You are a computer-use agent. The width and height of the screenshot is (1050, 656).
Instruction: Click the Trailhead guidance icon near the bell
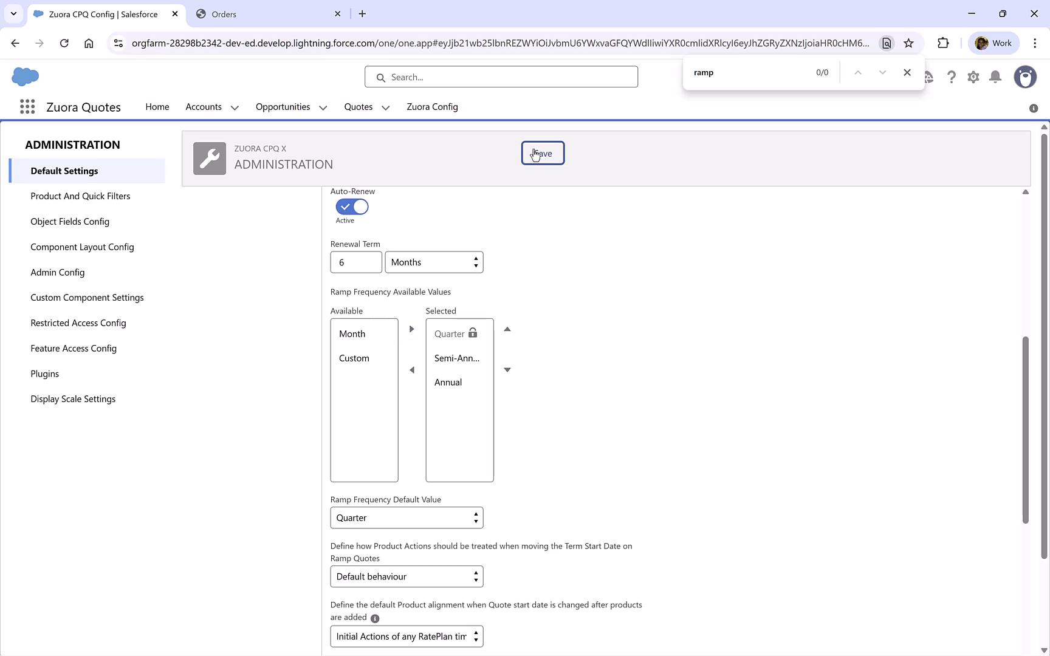point(928,77)
